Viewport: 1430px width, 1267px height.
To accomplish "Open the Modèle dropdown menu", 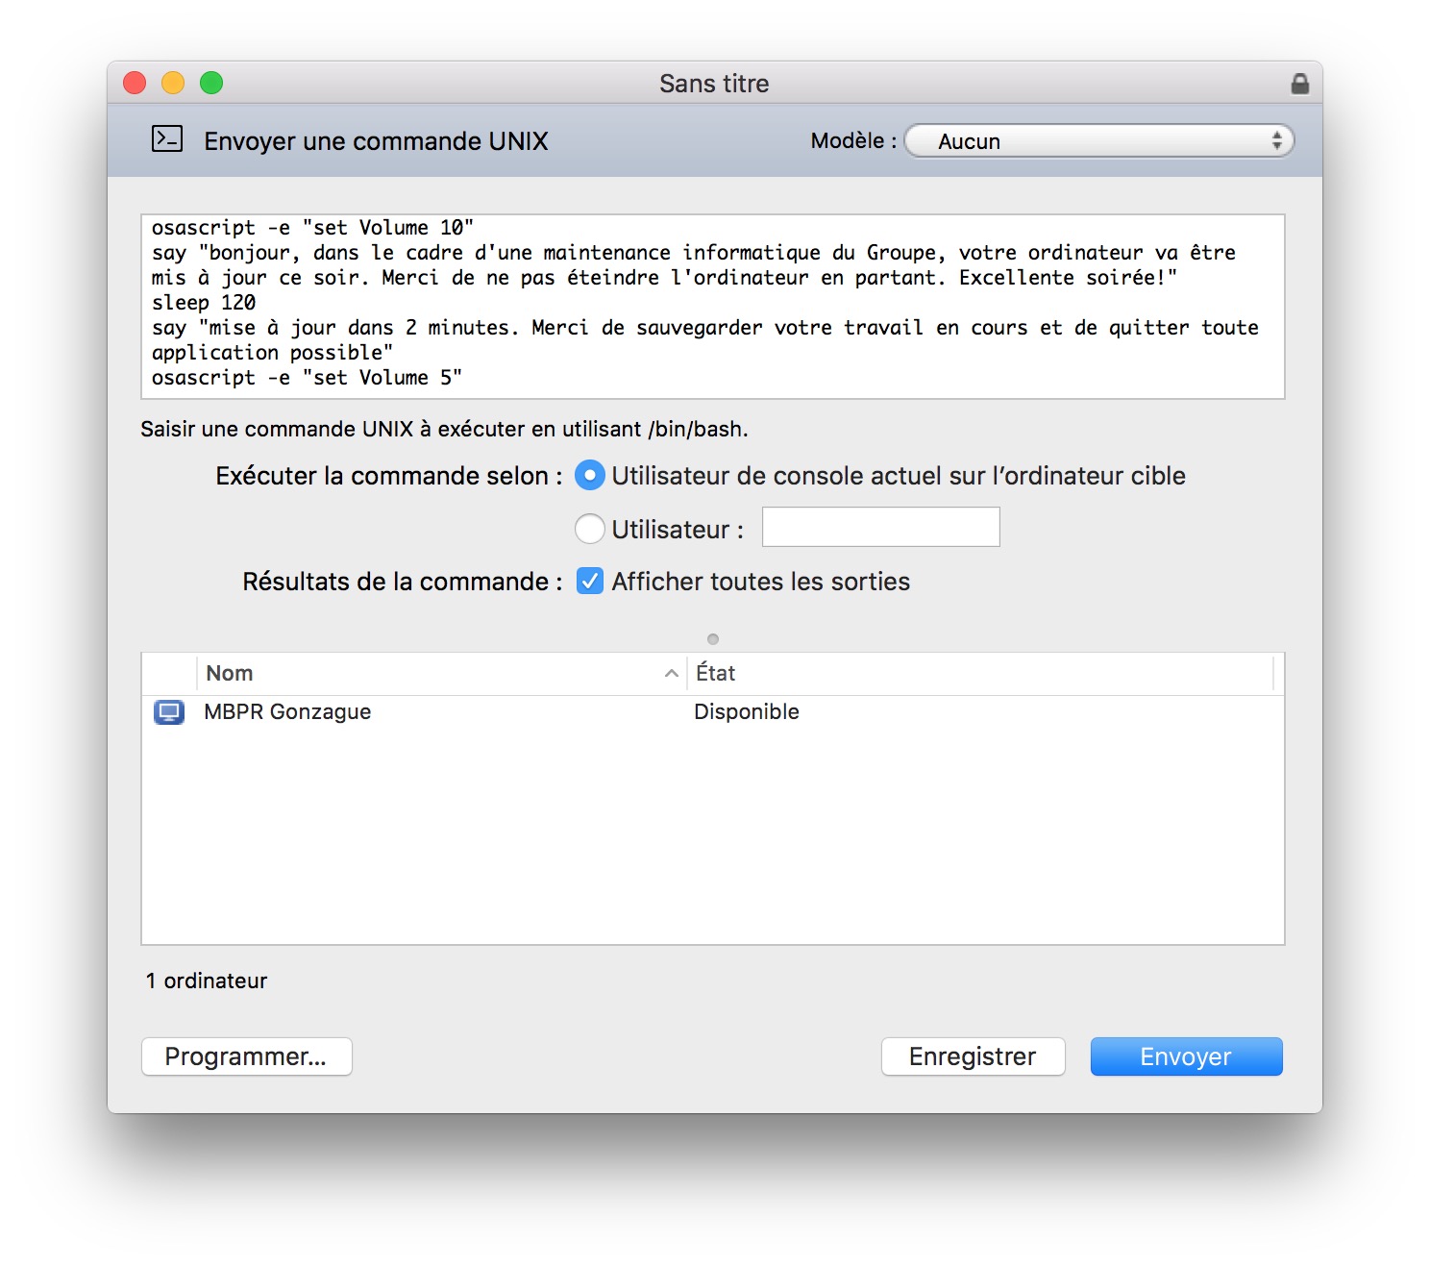I will point(1098,141).
